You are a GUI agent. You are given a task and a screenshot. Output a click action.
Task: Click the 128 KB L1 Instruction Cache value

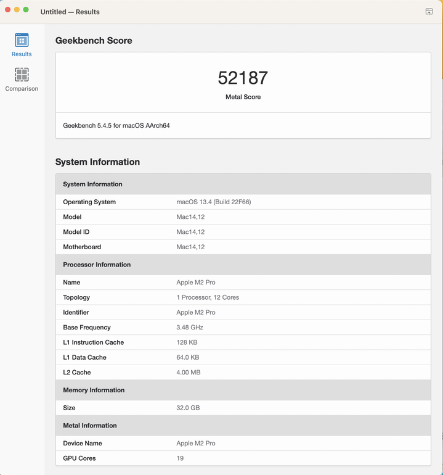187,342
